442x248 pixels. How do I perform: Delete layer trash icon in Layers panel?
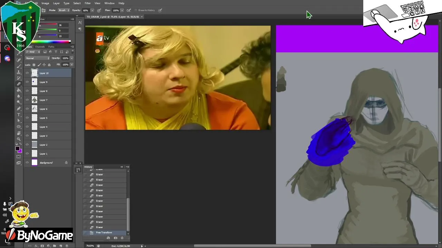tap(67, 246)
